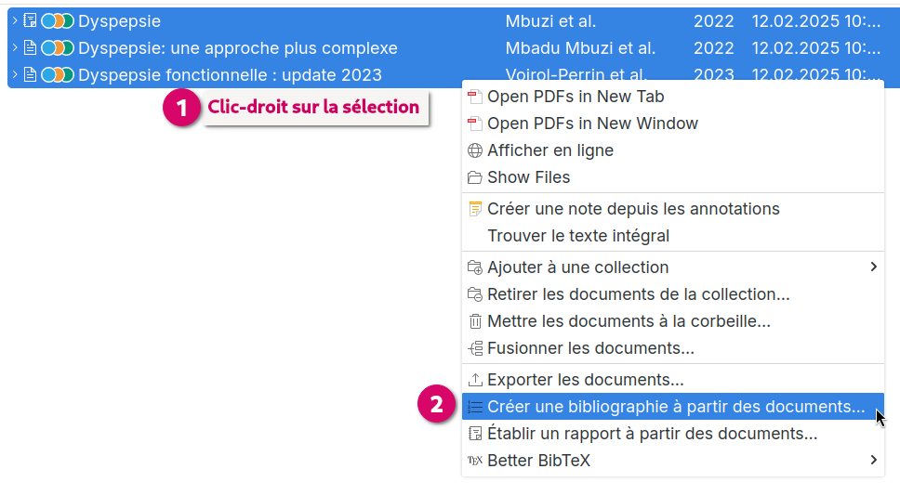Expand the Dyspepsie: une approche plus complexe row
This screenshot has height=495, width=900.
15,47
